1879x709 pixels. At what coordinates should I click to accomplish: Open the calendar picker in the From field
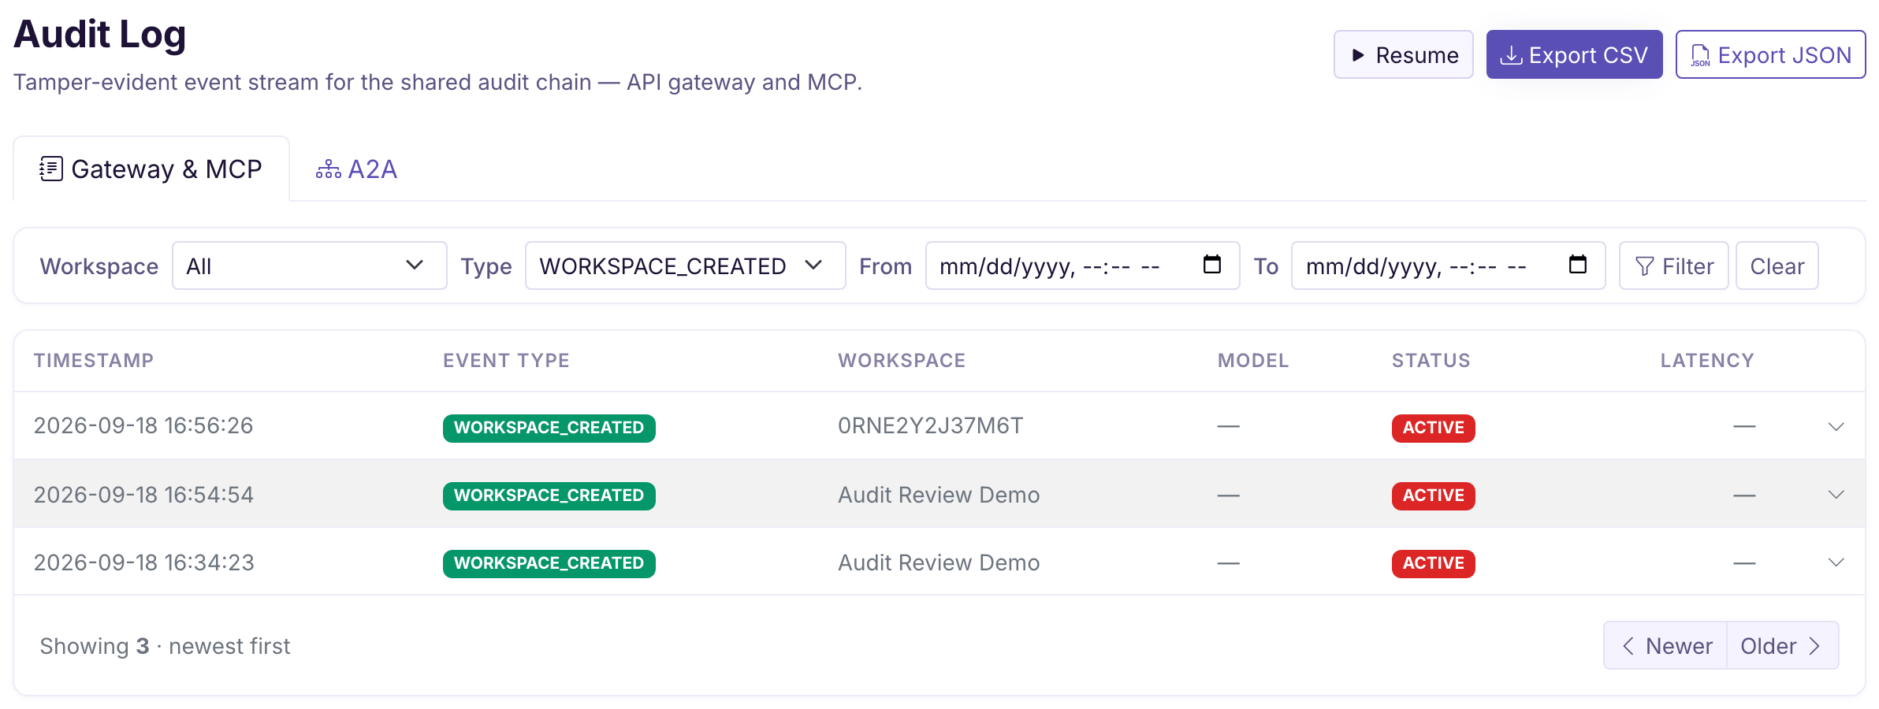(x=1212, y=265)
